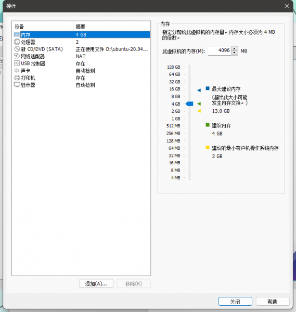Click the blue memory slider handle at 4 GB

point(189,103)
